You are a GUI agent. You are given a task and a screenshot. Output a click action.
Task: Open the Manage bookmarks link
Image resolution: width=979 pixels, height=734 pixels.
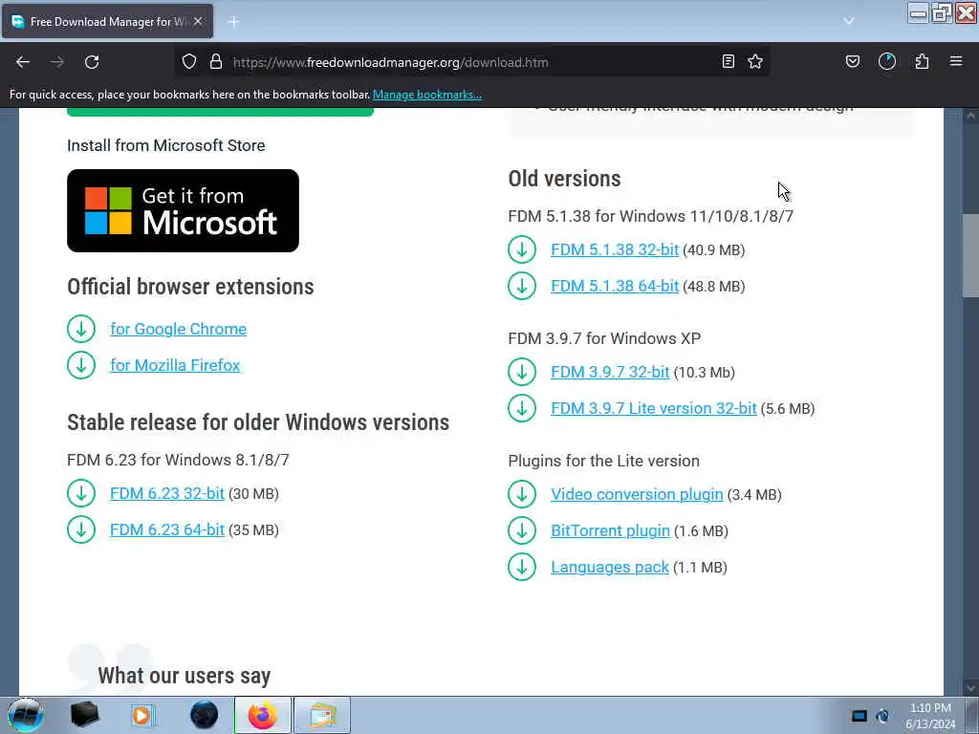click(427, 95)
